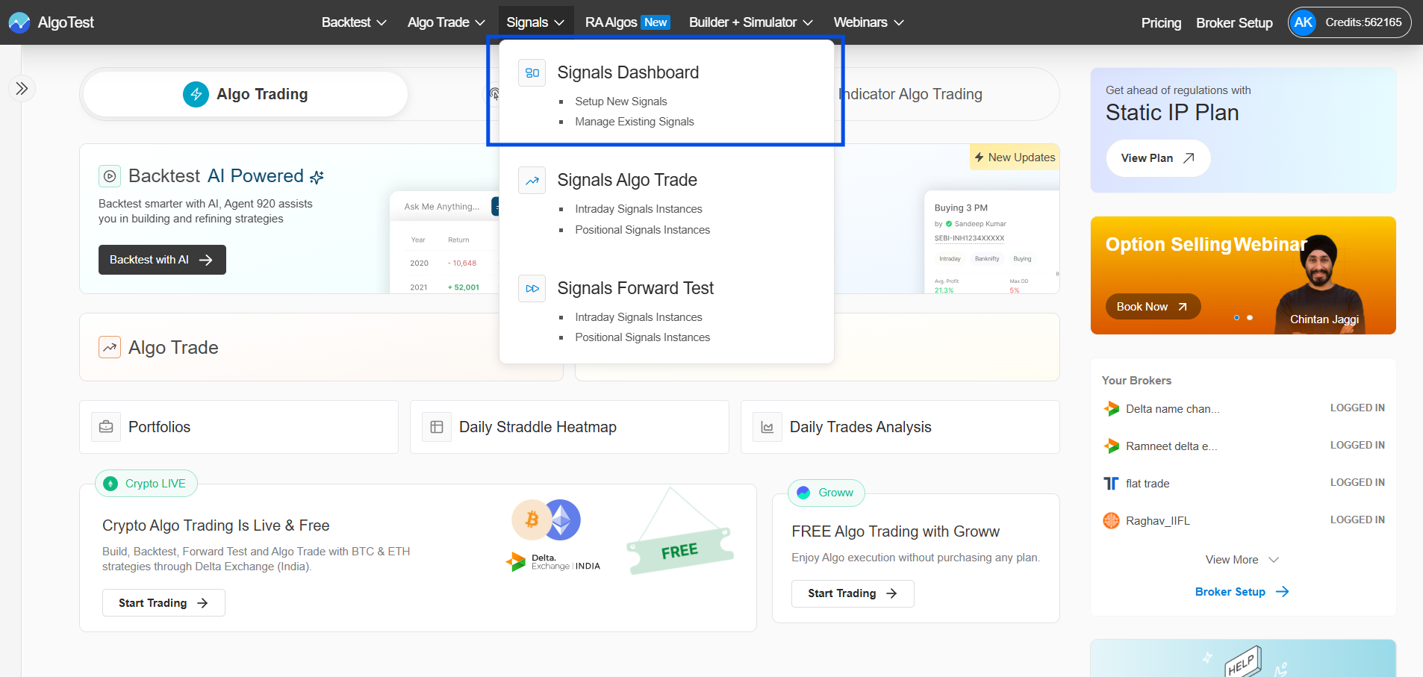The image size is (1423, 677).
Task: Expand View More brokers list
Action: [1242, 560]
